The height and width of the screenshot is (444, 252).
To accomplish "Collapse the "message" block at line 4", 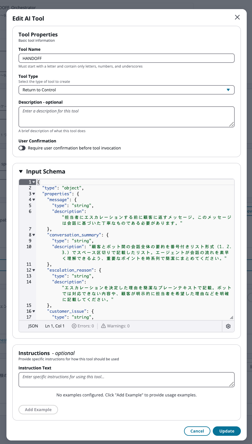I will tap(34, 200).
